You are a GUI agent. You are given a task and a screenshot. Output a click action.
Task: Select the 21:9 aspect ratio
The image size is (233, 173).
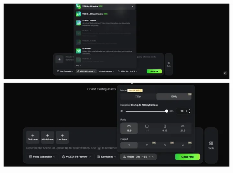[183, 128]
